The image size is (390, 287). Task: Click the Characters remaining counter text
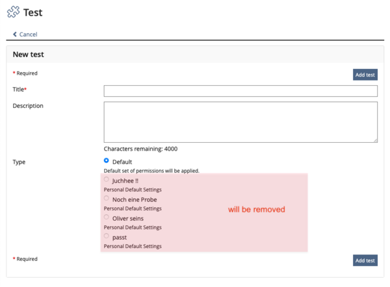(x=140, y=149)
